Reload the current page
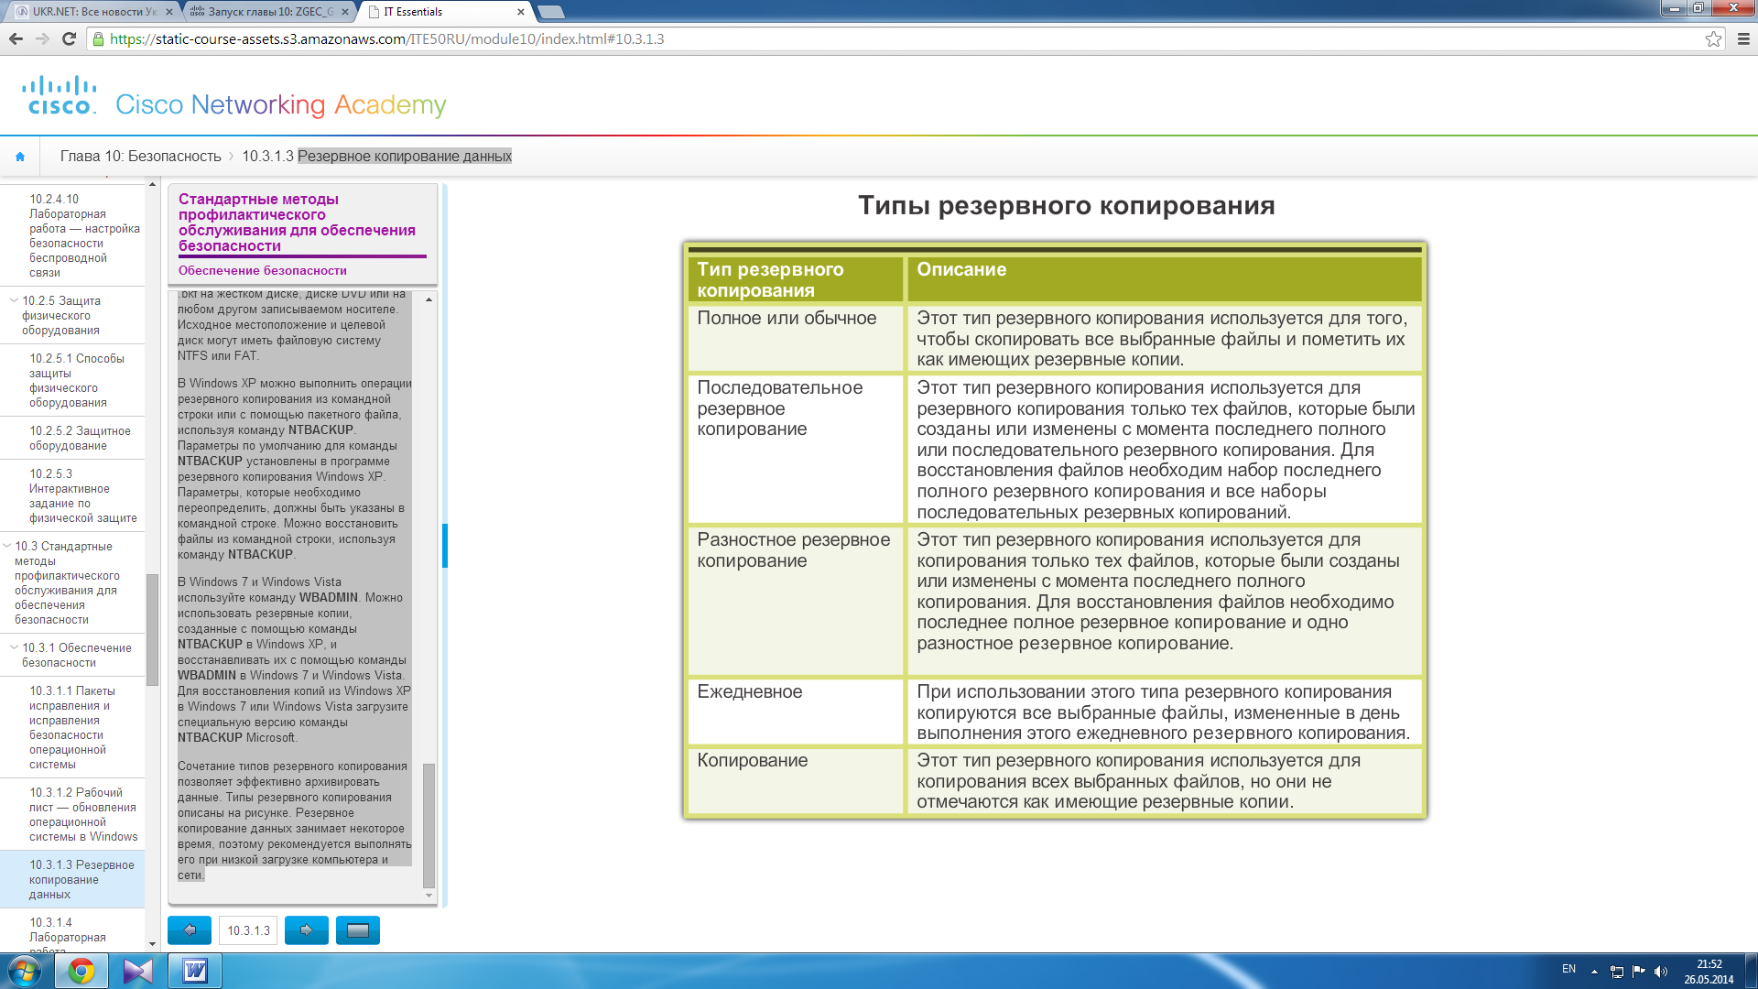Image resolution: width=1758 pixels, height=989 pixels. [69, 38]
